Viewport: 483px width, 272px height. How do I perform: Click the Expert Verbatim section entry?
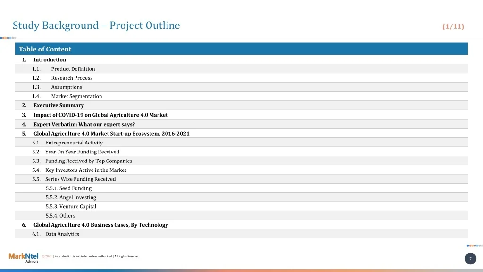coord(84,124)
